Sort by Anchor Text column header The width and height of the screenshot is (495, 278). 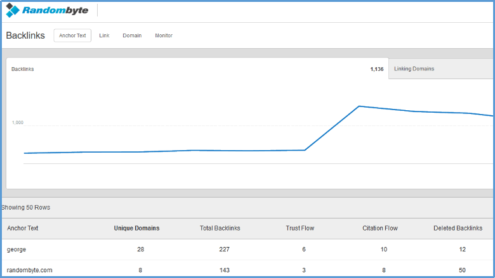click(x=23, y=228)
